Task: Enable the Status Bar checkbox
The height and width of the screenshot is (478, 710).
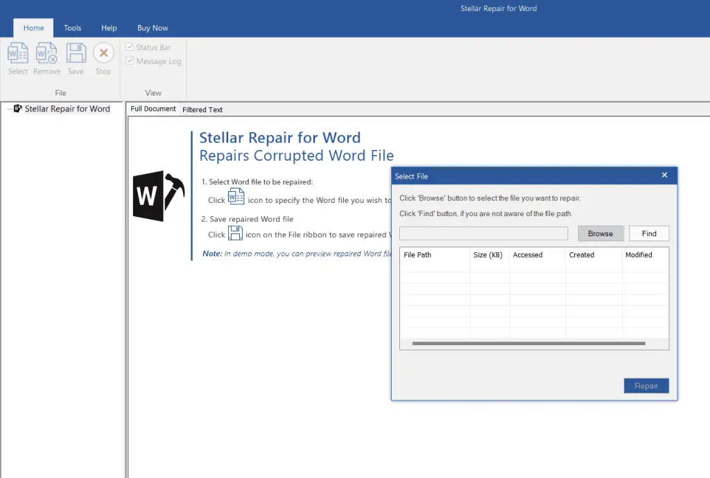Action: tap(129, 46)
